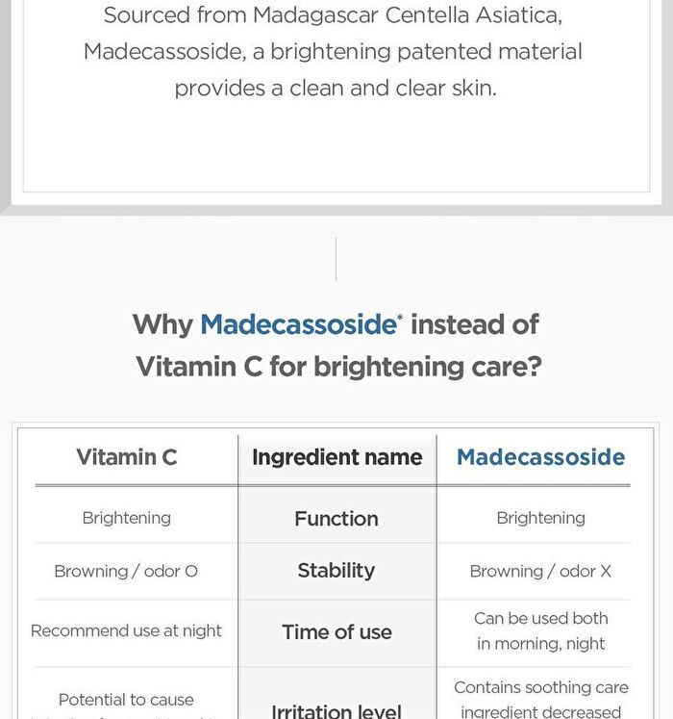
Task: Click the Time of use row label
Action: (x=336, y=631)
